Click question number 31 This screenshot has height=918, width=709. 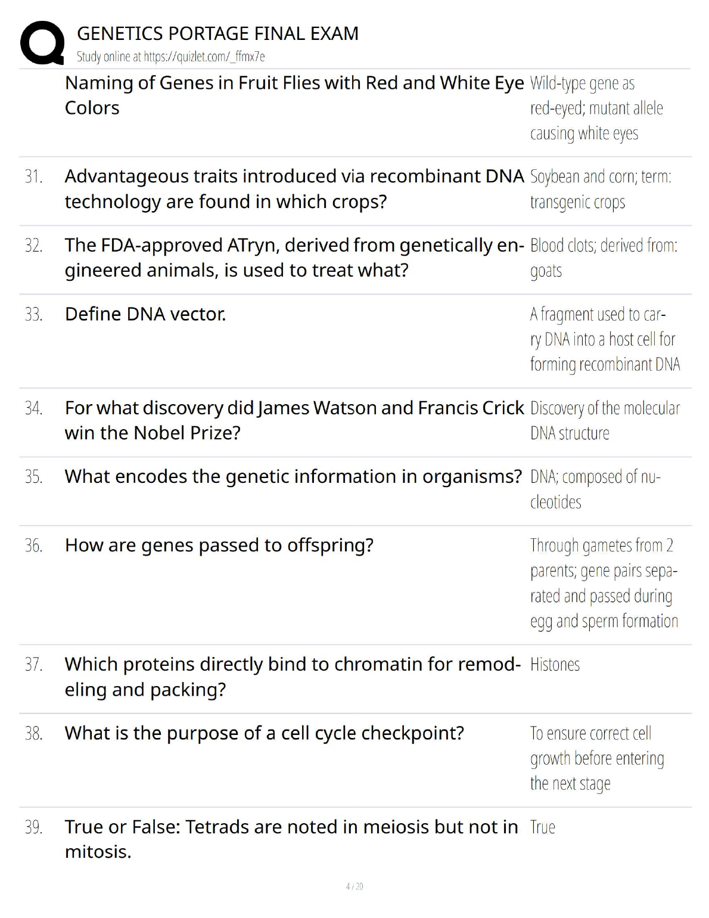tap(33, 176)
